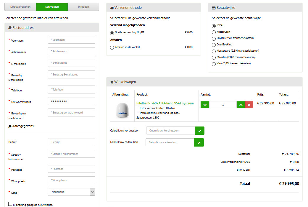The width and height of the screenshot is (308, 207).
Task: Enable the nieuwsbrief checkbox
Action: pyautogui.click(x=10, y=204)
